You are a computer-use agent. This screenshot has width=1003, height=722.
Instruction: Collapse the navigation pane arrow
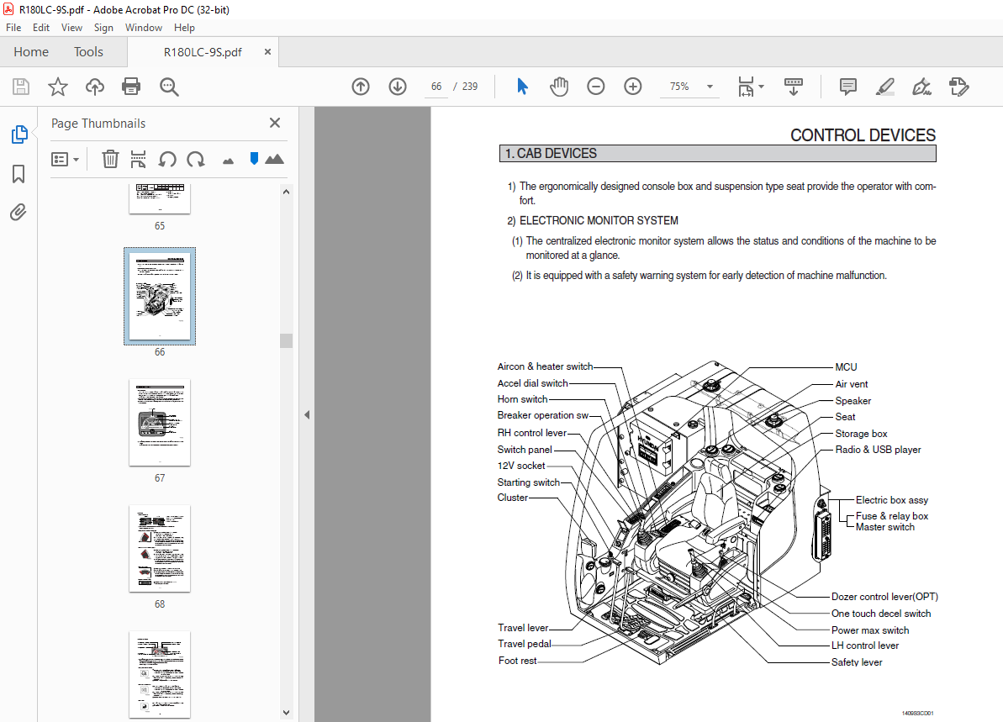307,415
